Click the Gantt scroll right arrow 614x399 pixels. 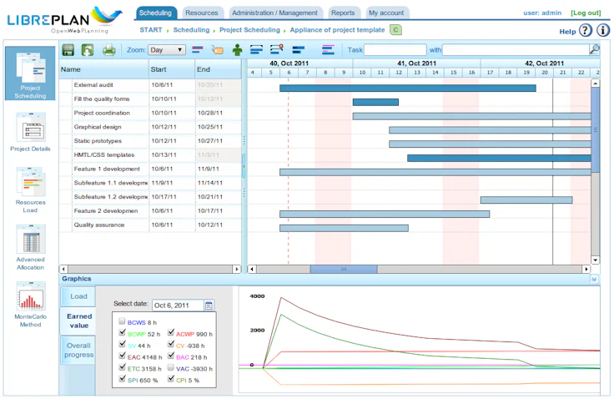pyautogui.click(x=586, y=270)
